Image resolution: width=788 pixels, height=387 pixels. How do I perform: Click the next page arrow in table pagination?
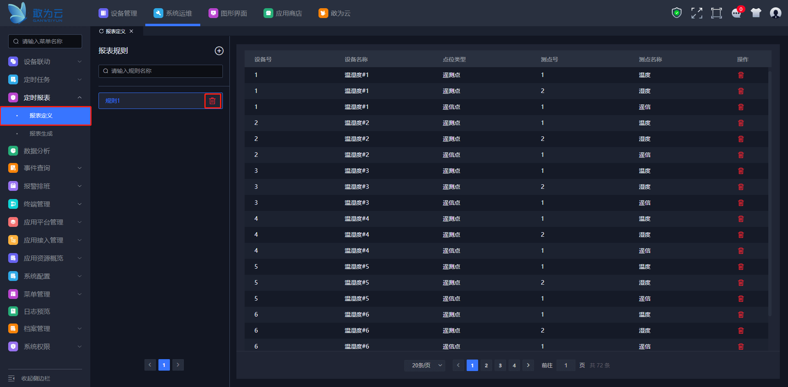(528, 365)
